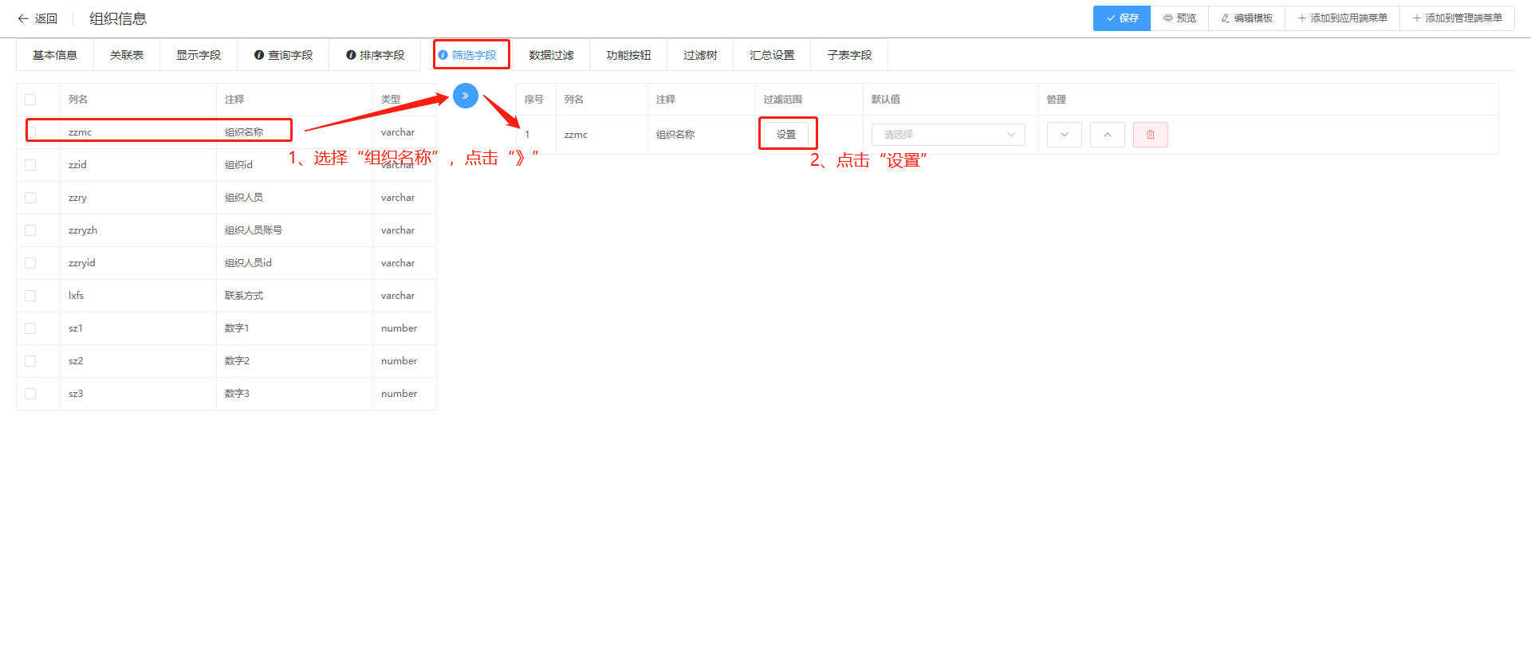Click the 组织人员id comment cell
1531x664 pixels.
point(294,263)
